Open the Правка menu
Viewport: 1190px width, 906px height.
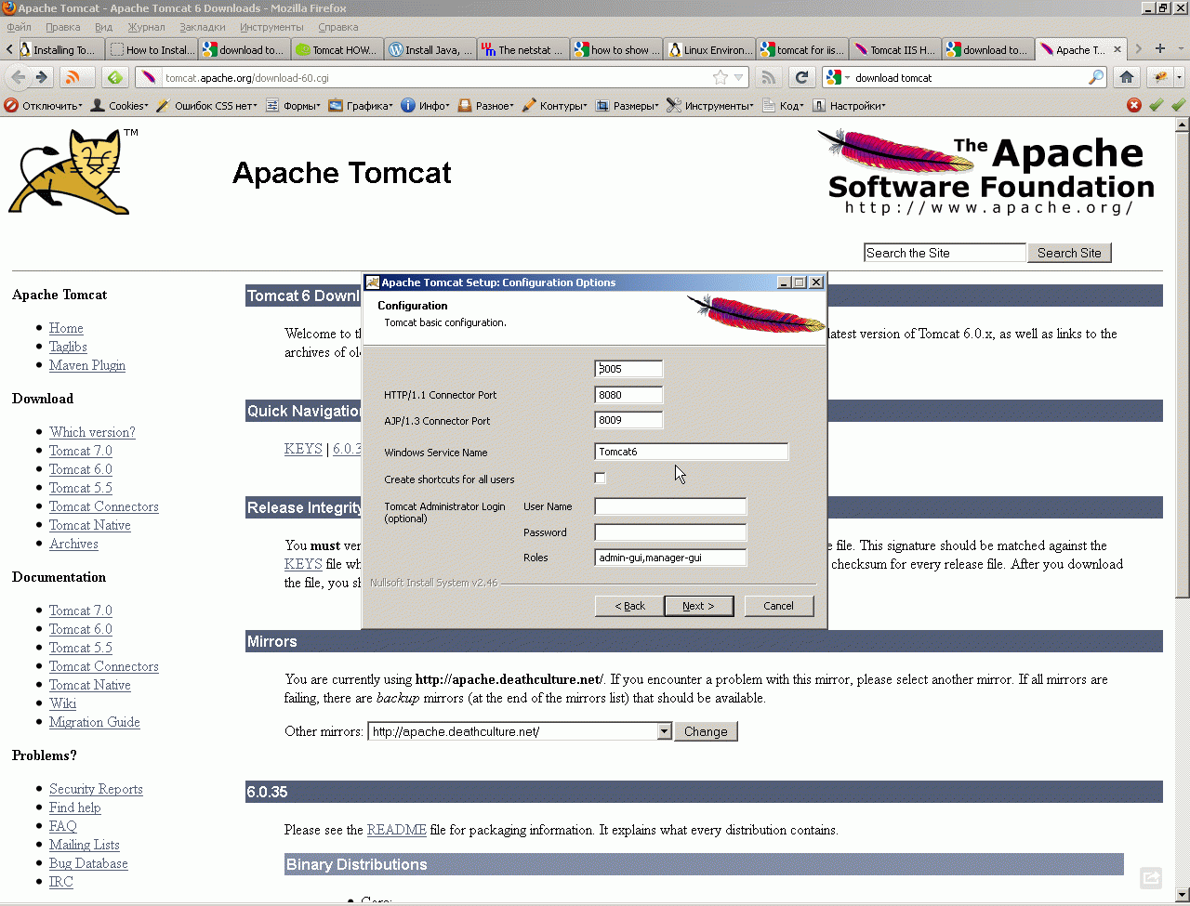point(62,27)
